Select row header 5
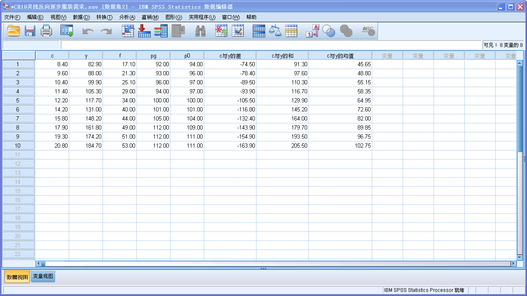Screen dimensions: 527x296 pos(18,100)
